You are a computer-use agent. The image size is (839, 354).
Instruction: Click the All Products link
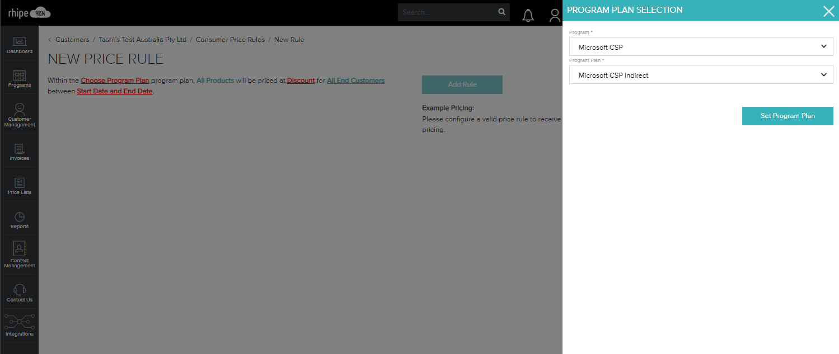215,81
